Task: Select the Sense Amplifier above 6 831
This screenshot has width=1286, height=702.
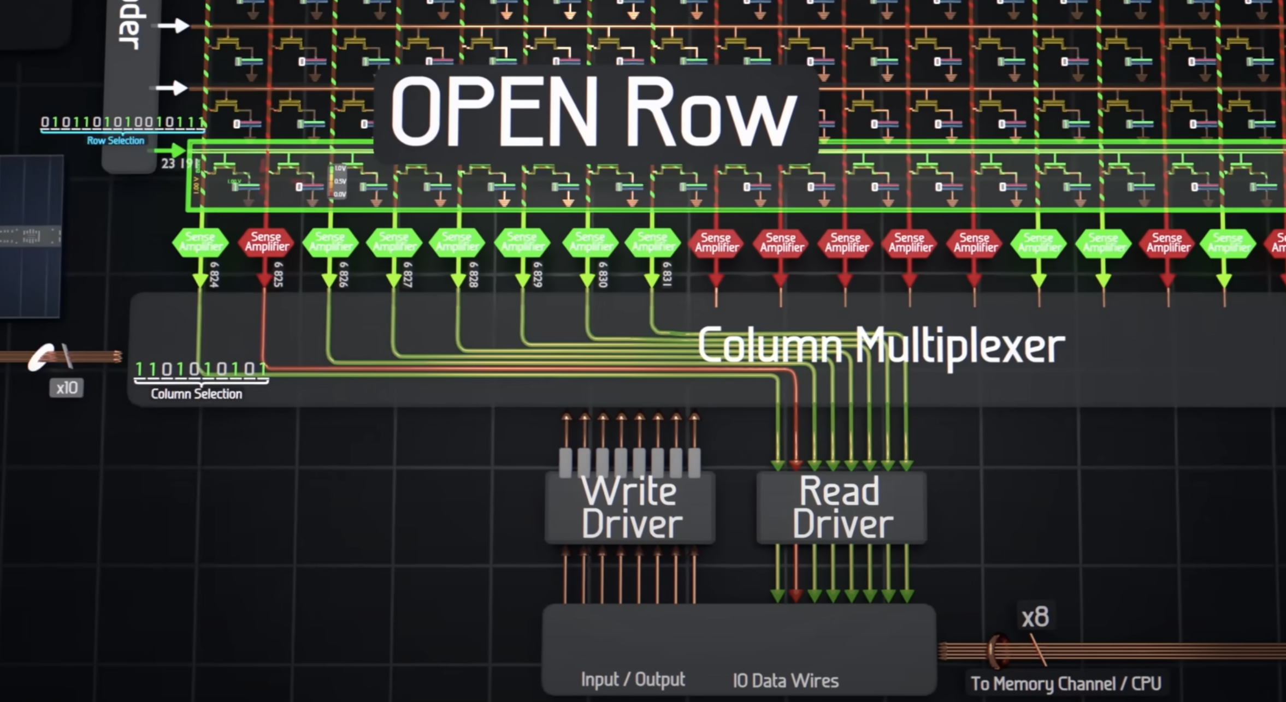Action: [652, 242]
